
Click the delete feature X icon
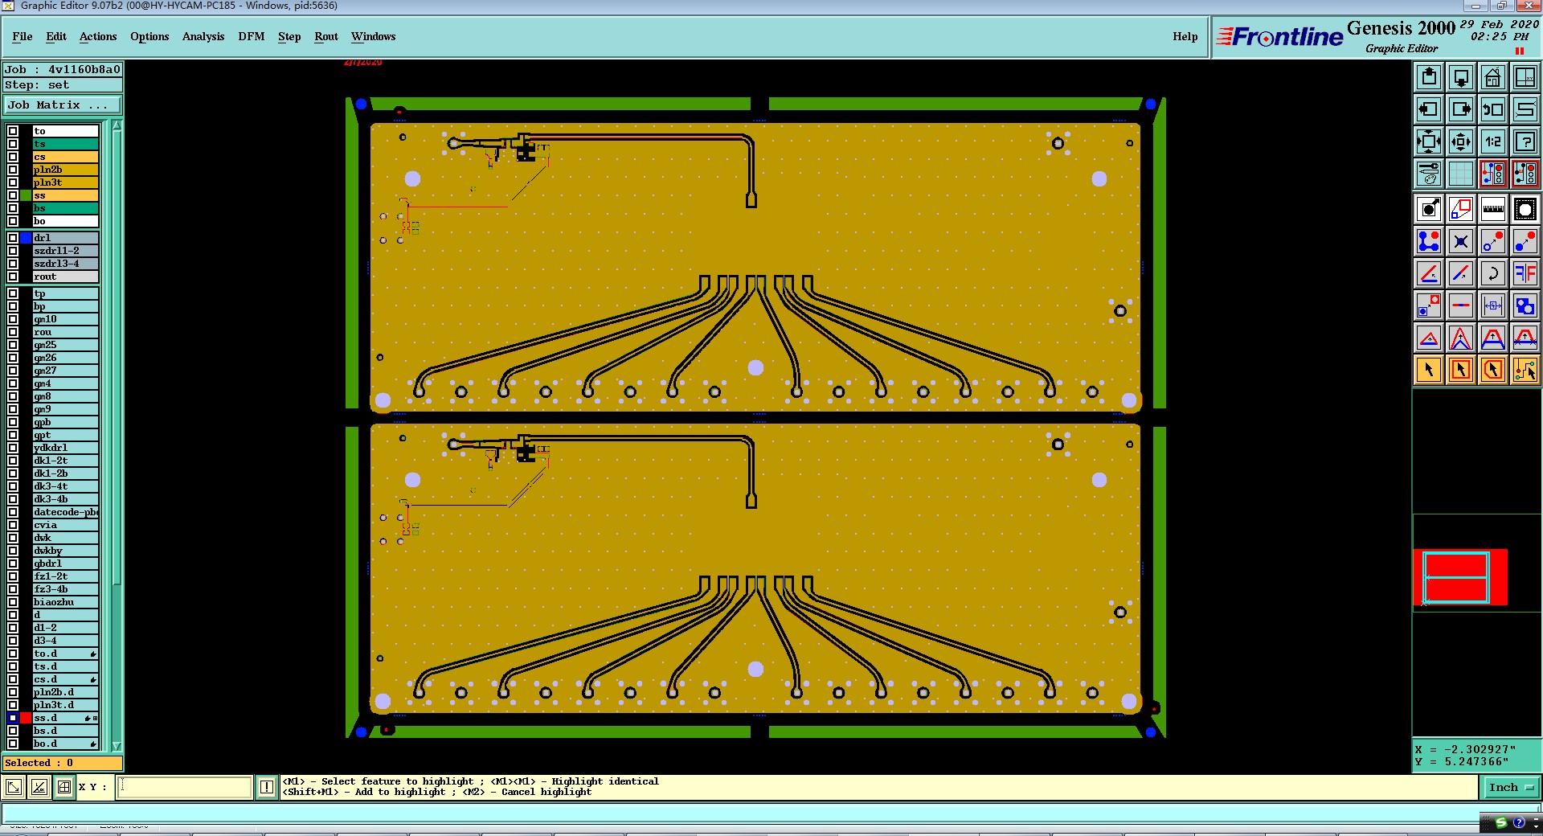[x=1461, y=242]
